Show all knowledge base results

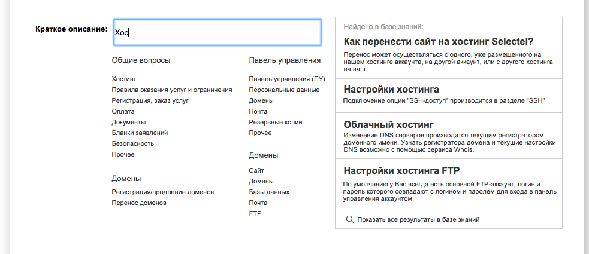click(x=418, y=219)
